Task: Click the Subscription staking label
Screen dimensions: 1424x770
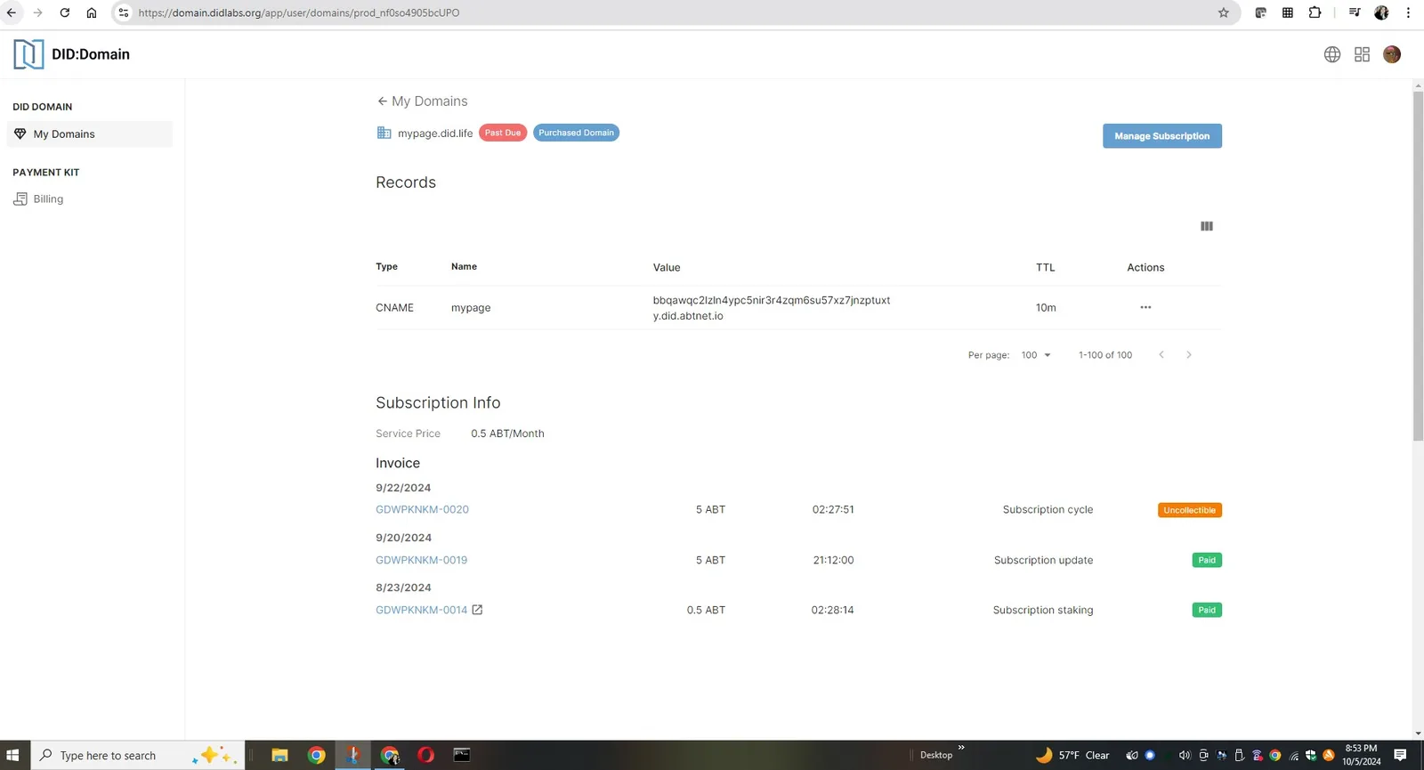Action: point(1043,610)
